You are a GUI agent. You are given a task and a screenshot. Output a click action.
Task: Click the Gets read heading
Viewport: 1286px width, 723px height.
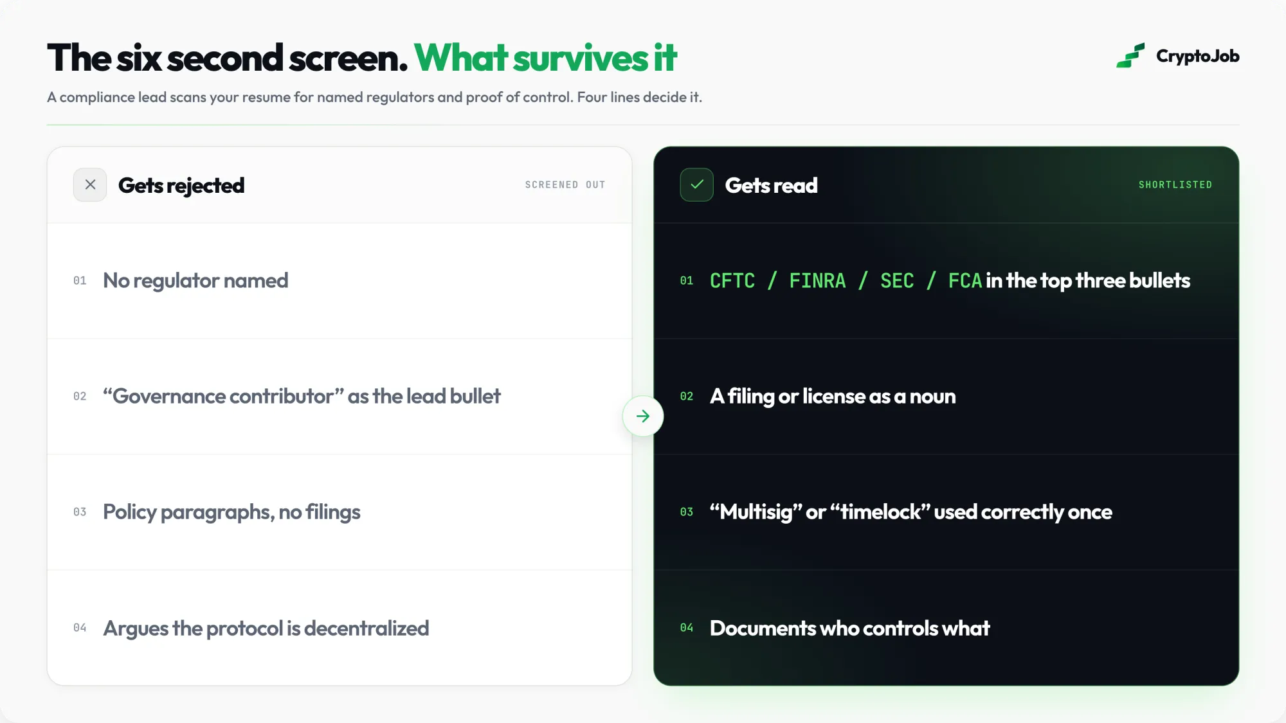coord(771,186)
